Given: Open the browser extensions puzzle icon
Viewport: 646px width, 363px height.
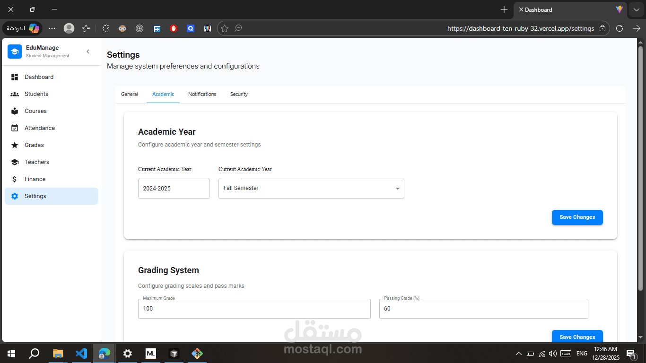Looking at the screenshot, I should 106,28.
